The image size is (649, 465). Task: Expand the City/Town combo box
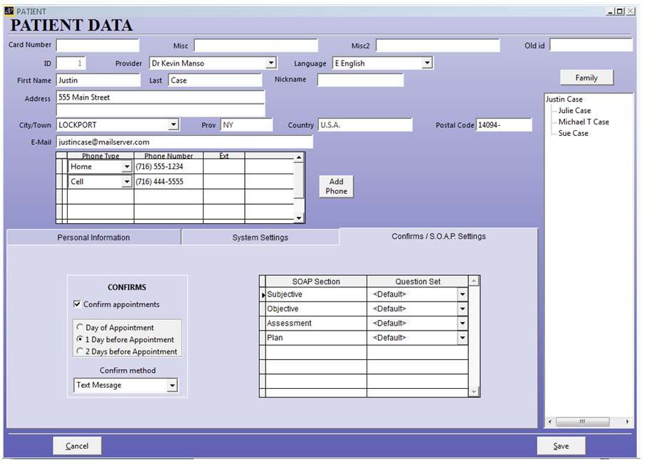(173, 125)
